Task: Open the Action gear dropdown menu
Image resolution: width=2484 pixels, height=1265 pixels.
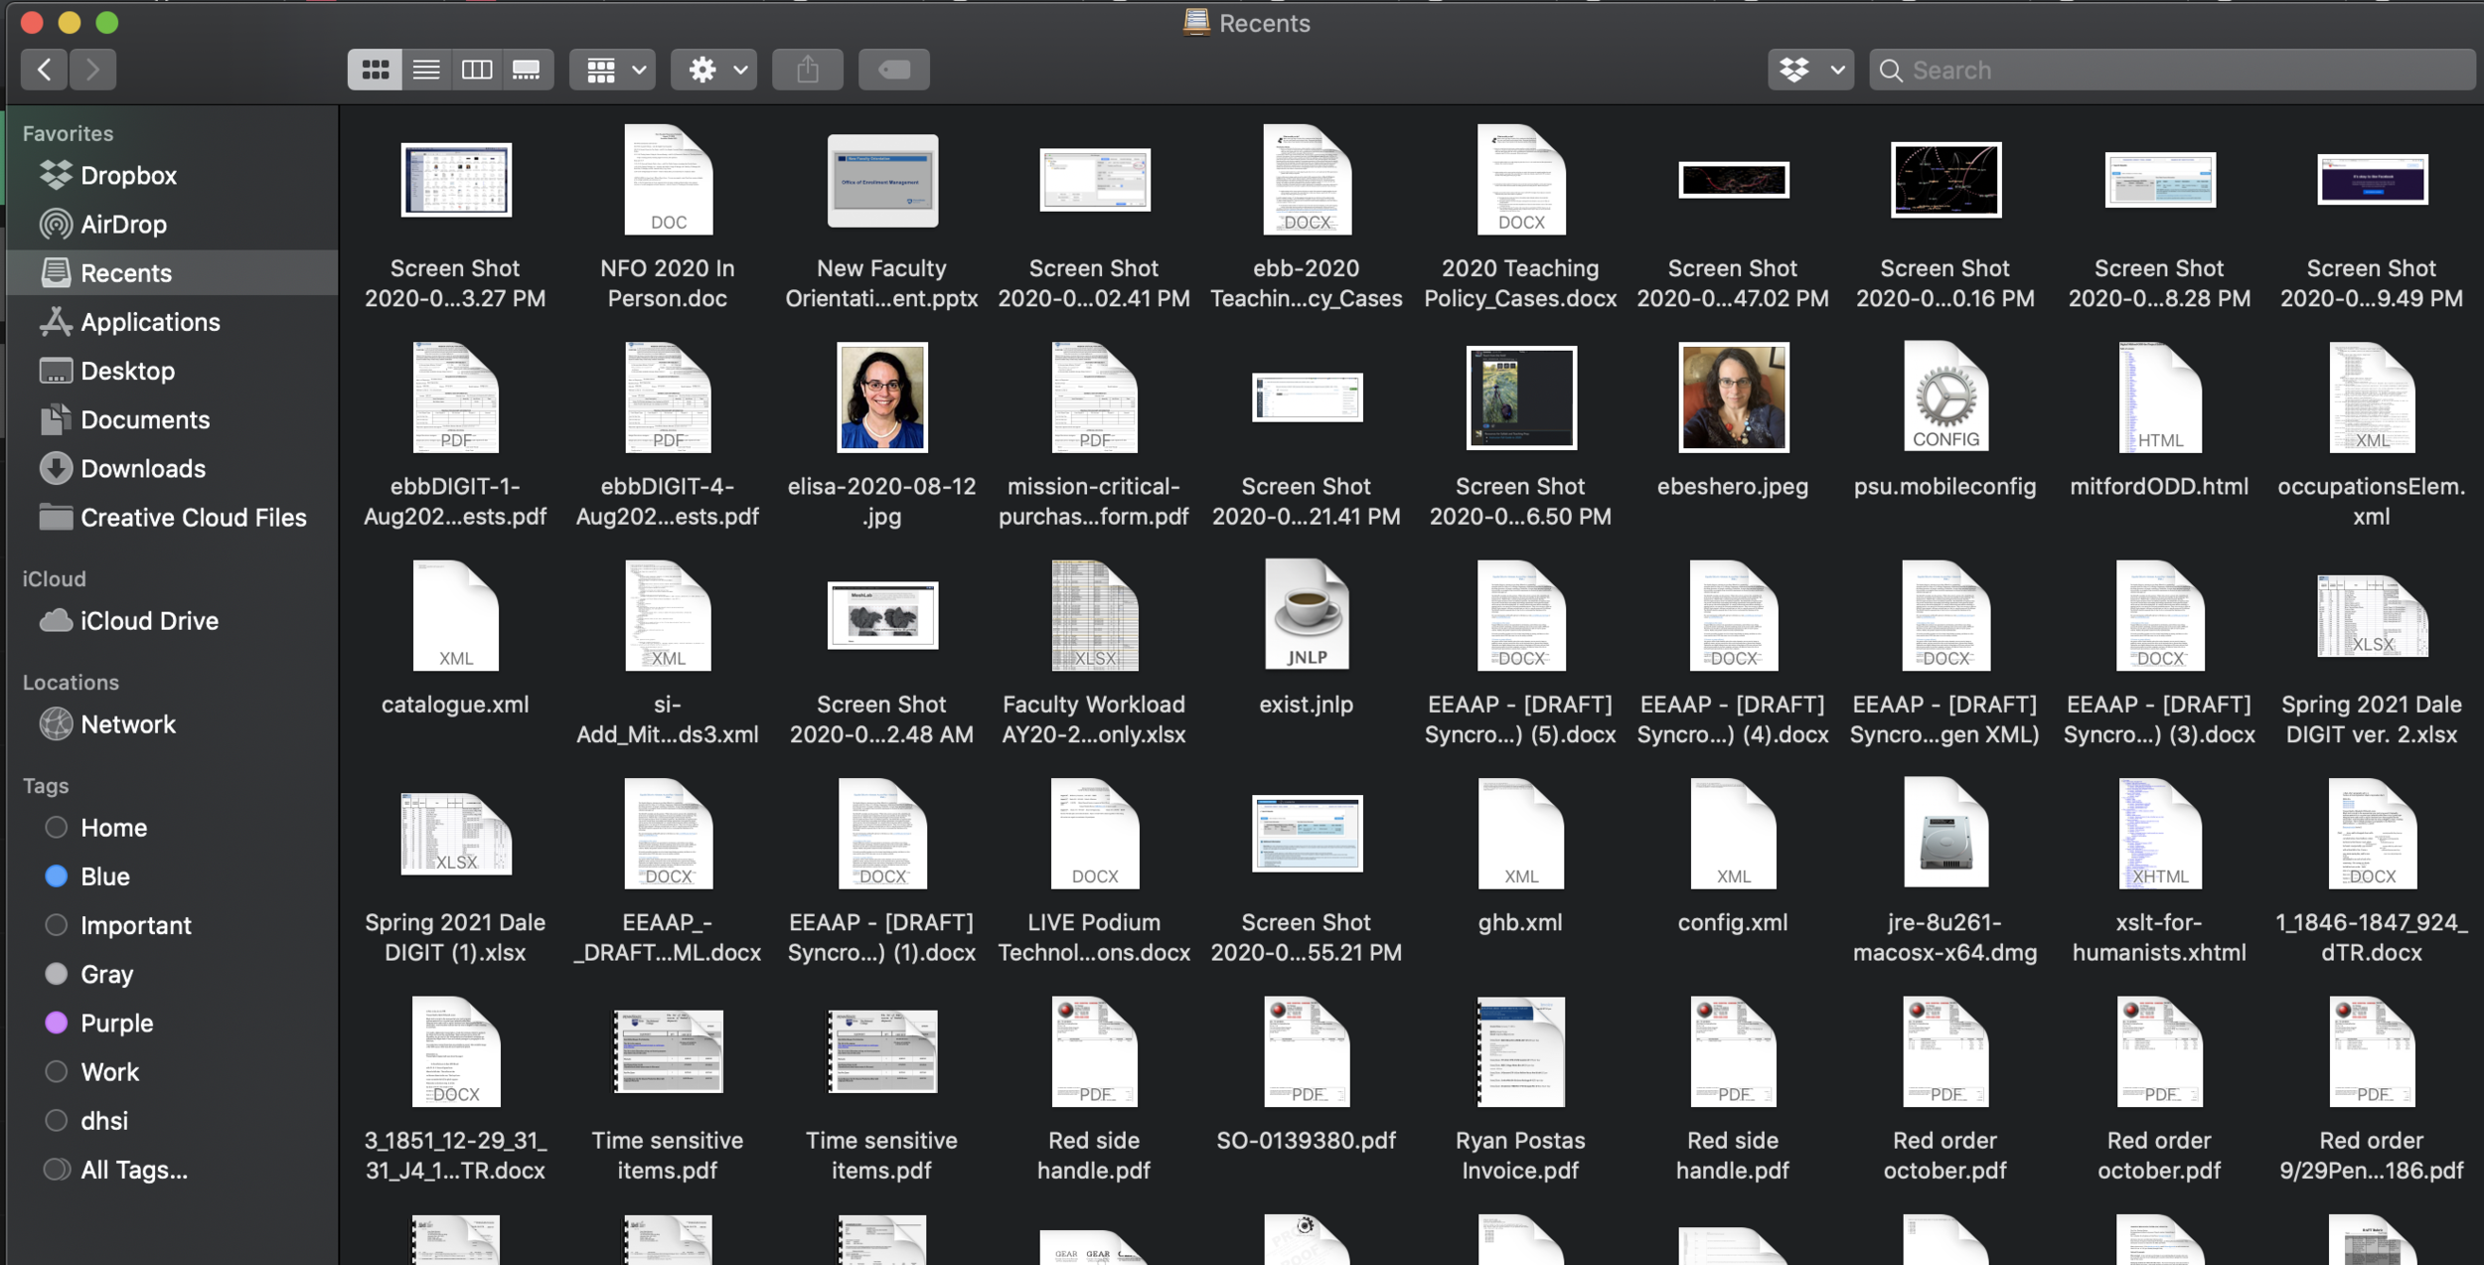Action: click(x=714, y=70)
